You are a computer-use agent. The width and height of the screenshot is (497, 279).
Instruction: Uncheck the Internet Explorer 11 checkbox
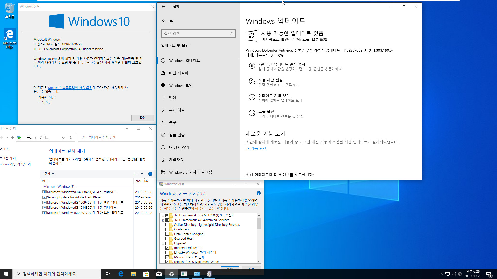167,248
